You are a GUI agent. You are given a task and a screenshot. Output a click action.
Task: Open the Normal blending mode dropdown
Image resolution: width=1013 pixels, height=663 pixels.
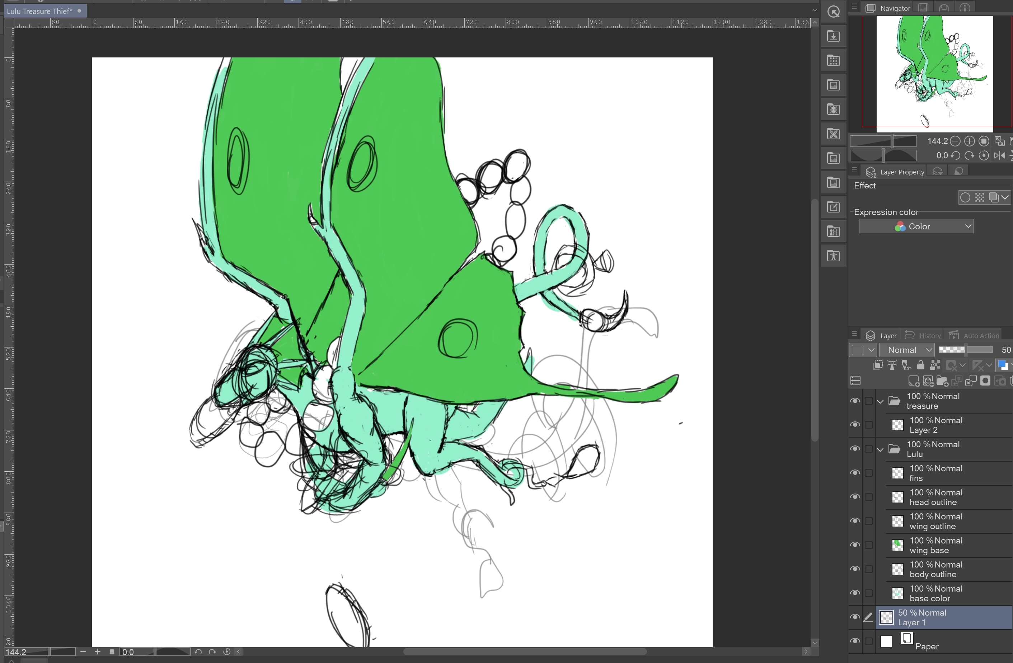[906, 350]
